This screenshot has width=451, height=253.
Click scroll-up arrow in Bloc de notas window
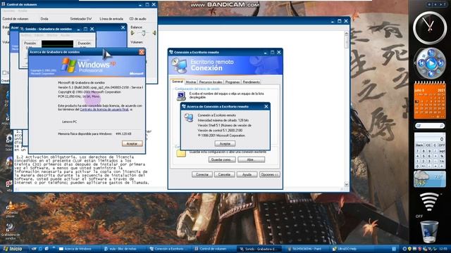pyautogui.click(x=346, y=34)
